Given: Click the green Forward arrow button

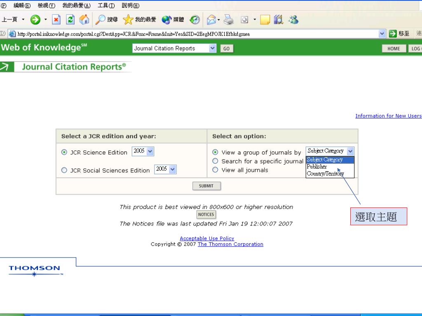Looking at the screenshot, I should (35, 20).
